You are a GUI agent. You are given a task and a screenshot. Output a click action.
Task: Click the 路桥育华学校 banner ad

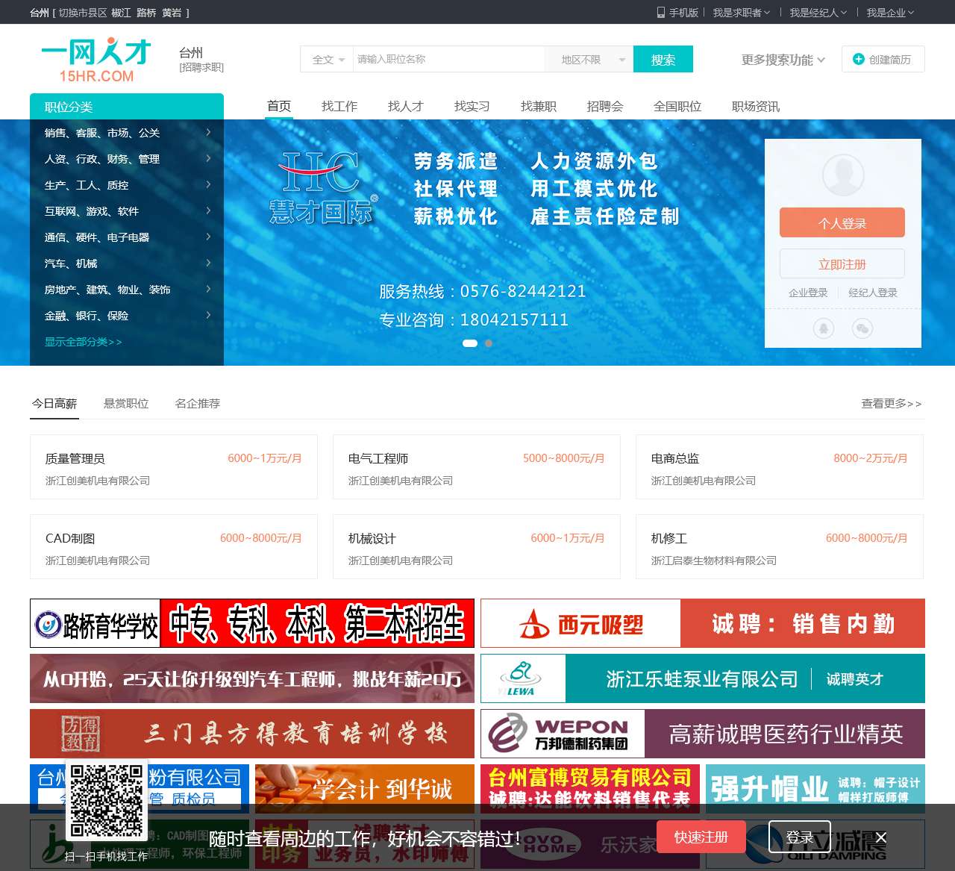click(252, 623)
